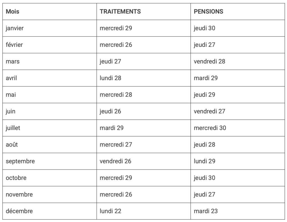Image resolution: width=287 pixels, height=222 pixels.
Task: Click the août month cell
Action: click(12, 145)
